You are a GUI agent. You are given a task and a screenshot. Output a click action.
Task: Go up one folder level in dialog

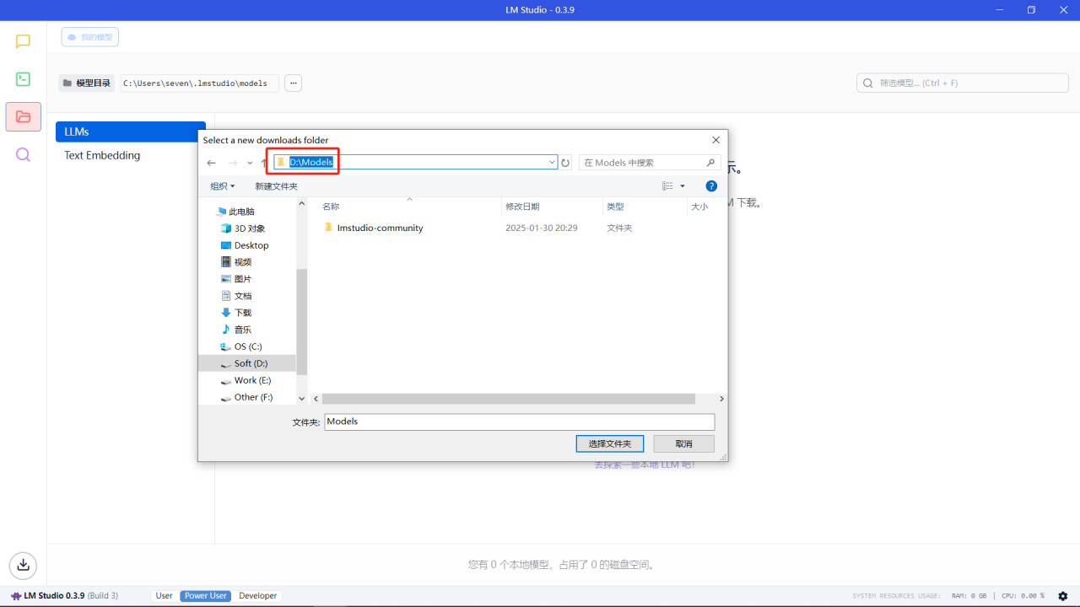click(264, 163)
